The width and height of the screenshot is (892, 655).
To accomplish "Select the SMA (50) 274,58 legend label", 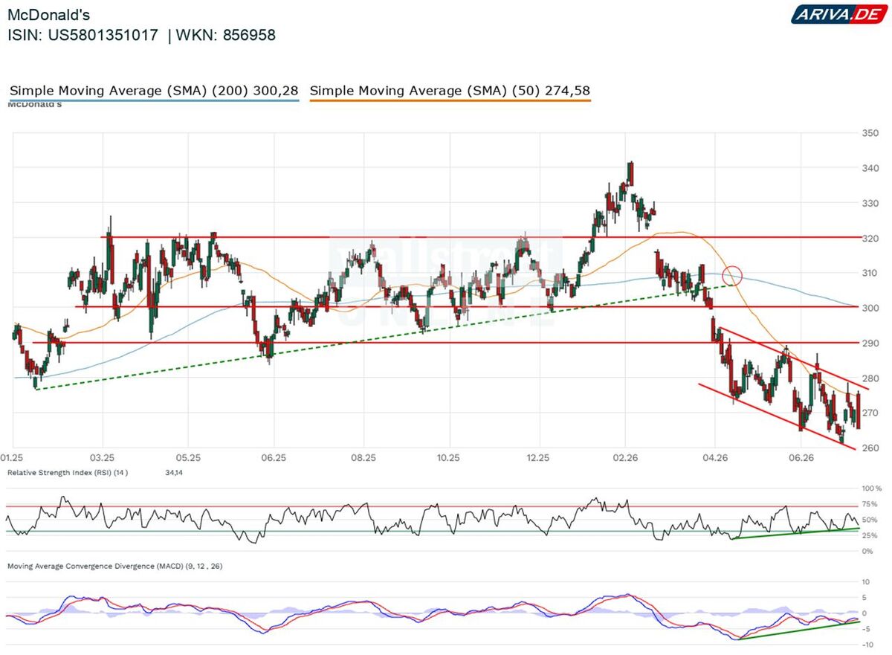I will click(x=450, y=91).
